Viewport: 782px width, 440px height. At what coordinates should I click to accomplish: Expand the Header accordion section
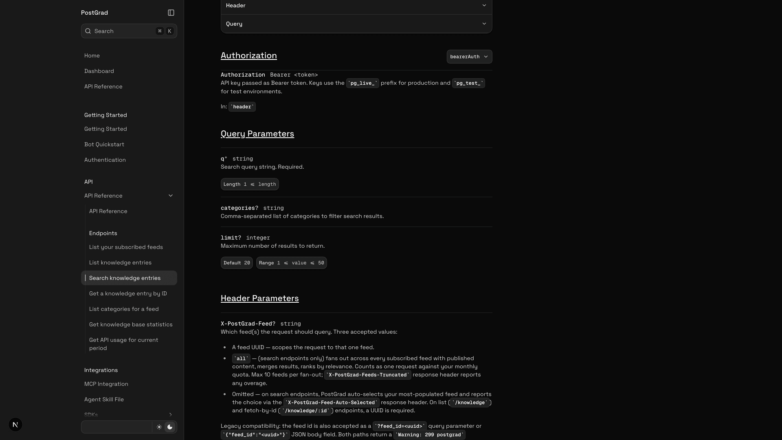(356, 6)
